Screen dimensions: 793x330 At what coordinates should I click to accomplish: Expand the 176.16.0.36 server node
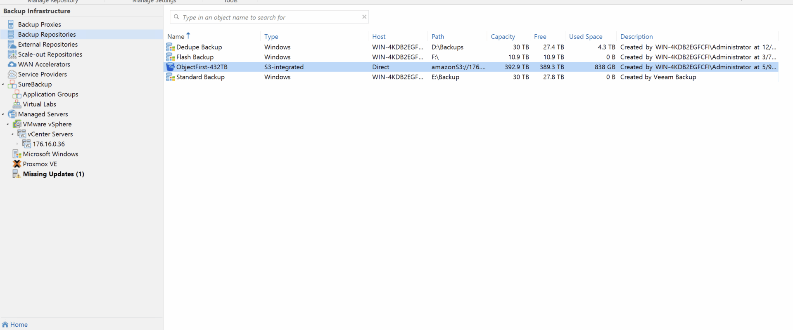click(17, 144)
